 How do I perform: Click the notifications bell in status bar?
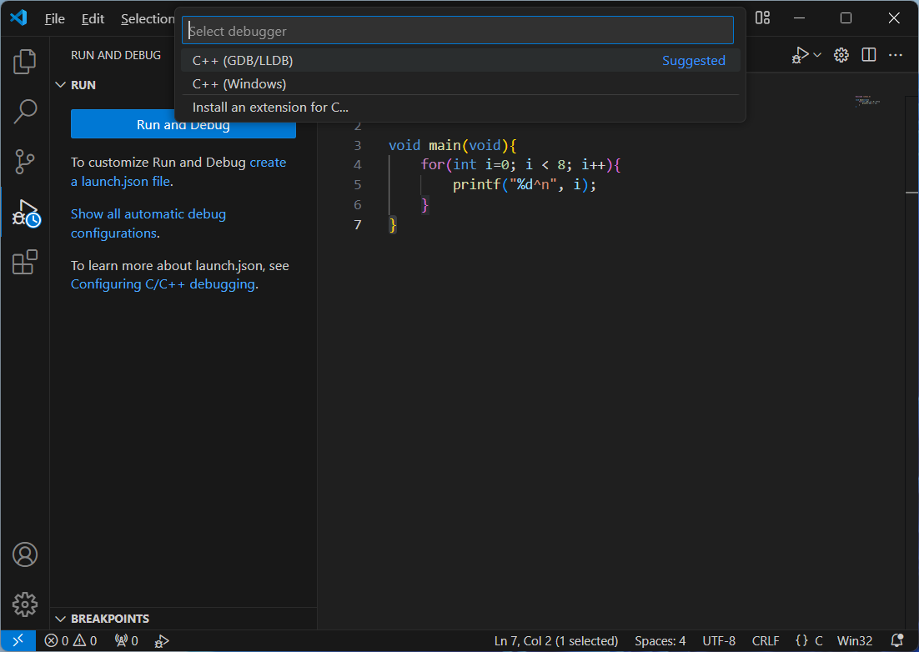[897, 640]
